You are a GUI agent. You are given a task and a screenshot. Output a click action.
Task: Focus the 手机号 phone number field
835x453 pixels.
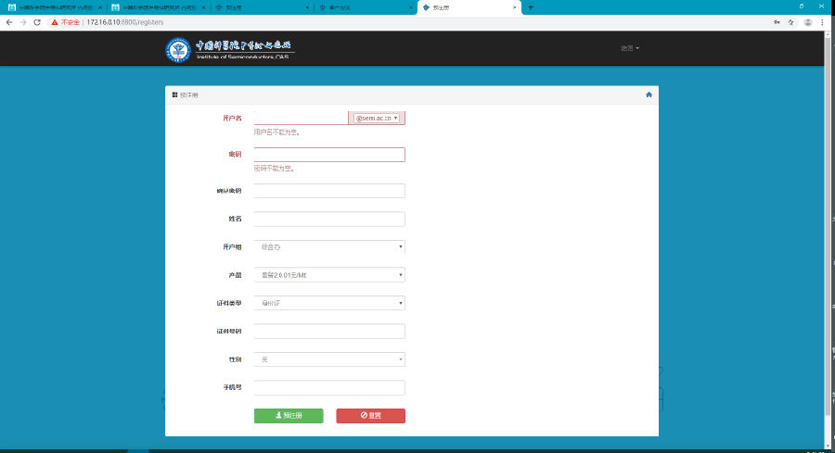[x=328, y=387]
